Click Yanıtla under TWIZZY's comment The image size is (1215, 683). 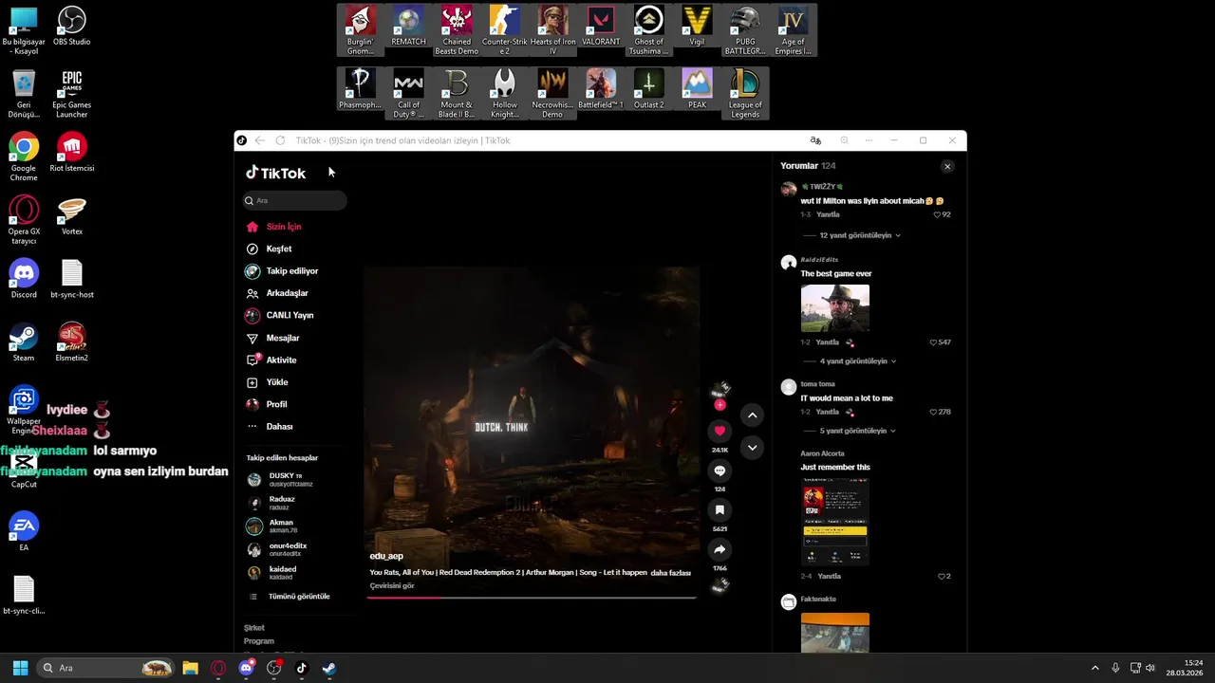point(828,214)
